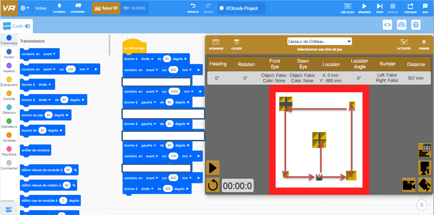The width and height of the screenshot is (434, 215).
Task: Select the Opérateurs category
Action: tap(9, 123)
